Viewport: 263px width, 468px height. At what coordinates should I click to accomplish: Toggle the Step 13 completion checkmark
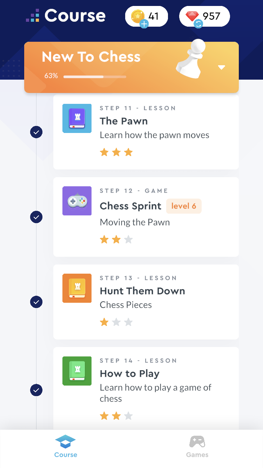(x=36, y=302)
